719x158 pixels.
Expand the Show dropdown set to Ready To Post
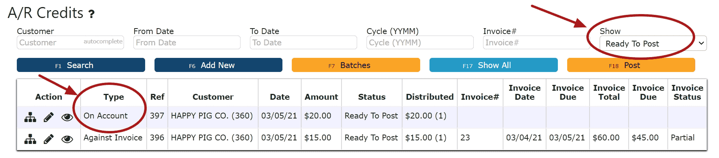pyautogui.click(x=653, y=43)
